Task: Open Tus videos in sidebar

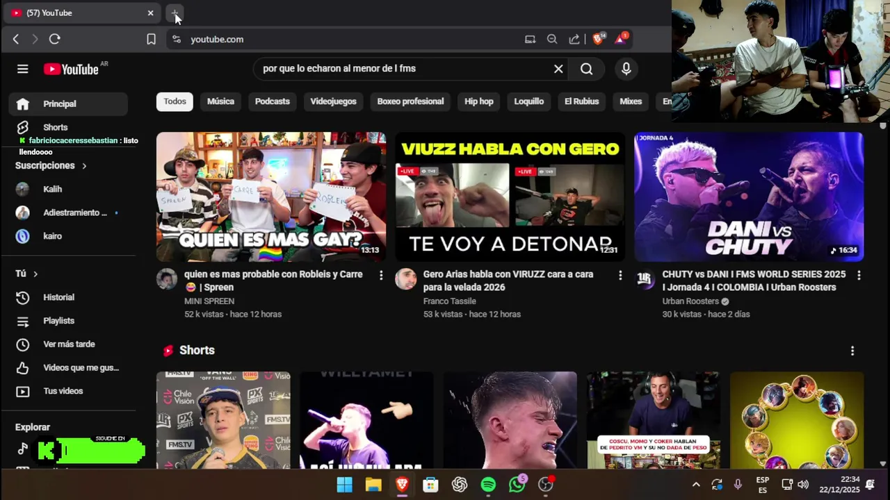Action: click(68, 391)
